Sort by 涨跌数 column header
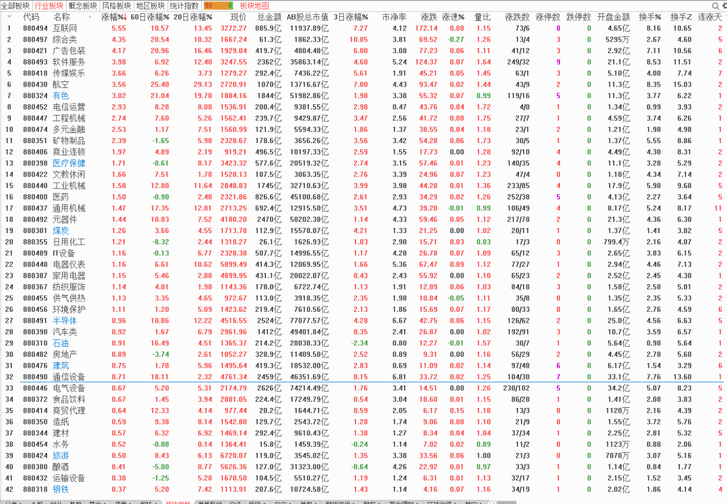Viewport: 727px width, 504px height. [517, 17]
